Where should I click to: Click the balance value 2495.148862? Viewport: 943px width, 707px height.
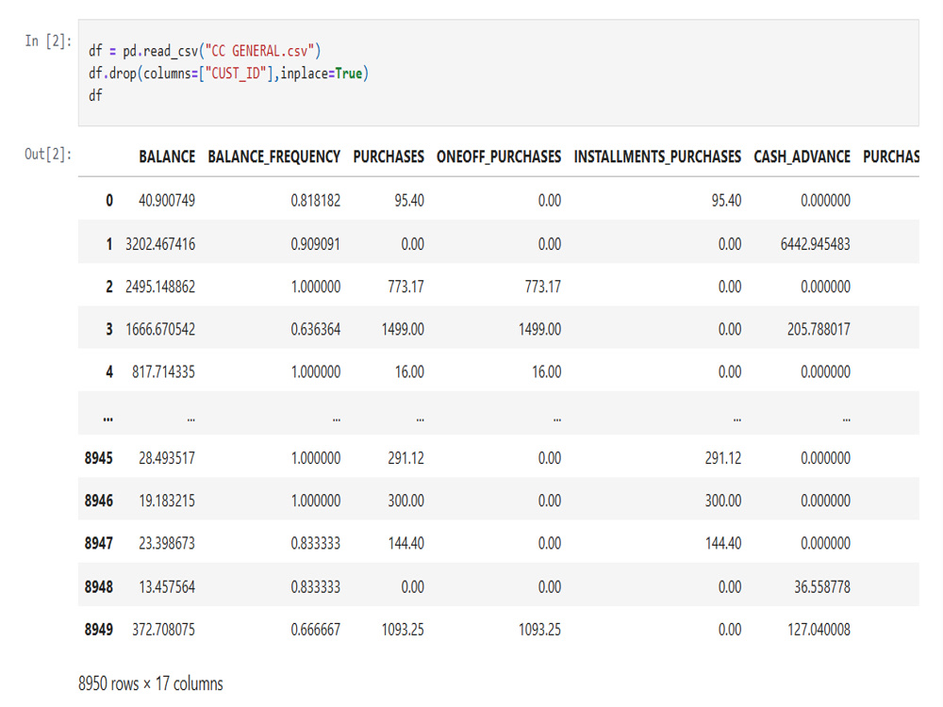point(160,287)
